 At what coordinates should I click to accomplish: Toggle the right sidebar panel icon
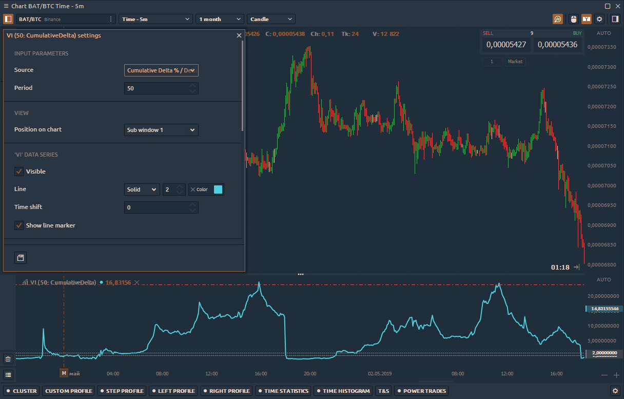pos(615,19)
